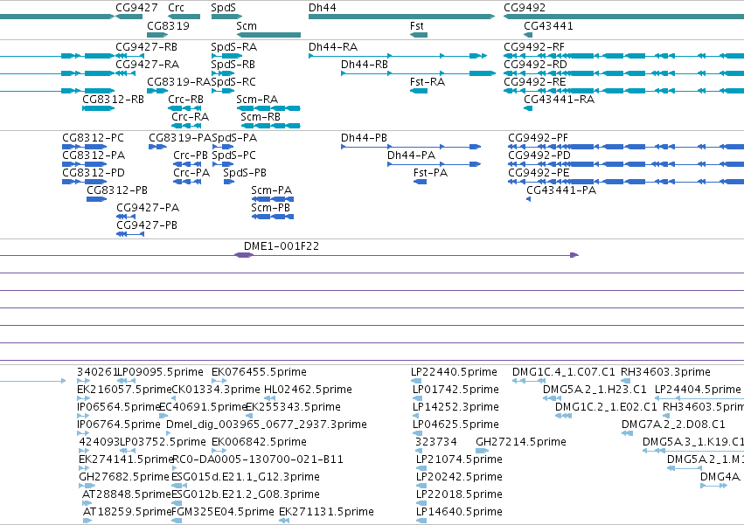Select protein CG8312-PC
Viewport: 744px width, 525px height.
pos(85,147)
